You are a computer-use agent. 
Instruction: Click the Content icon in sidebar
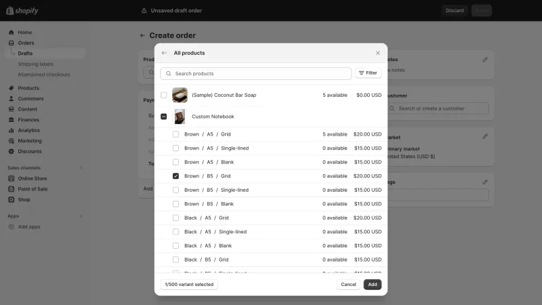[11, 109]
